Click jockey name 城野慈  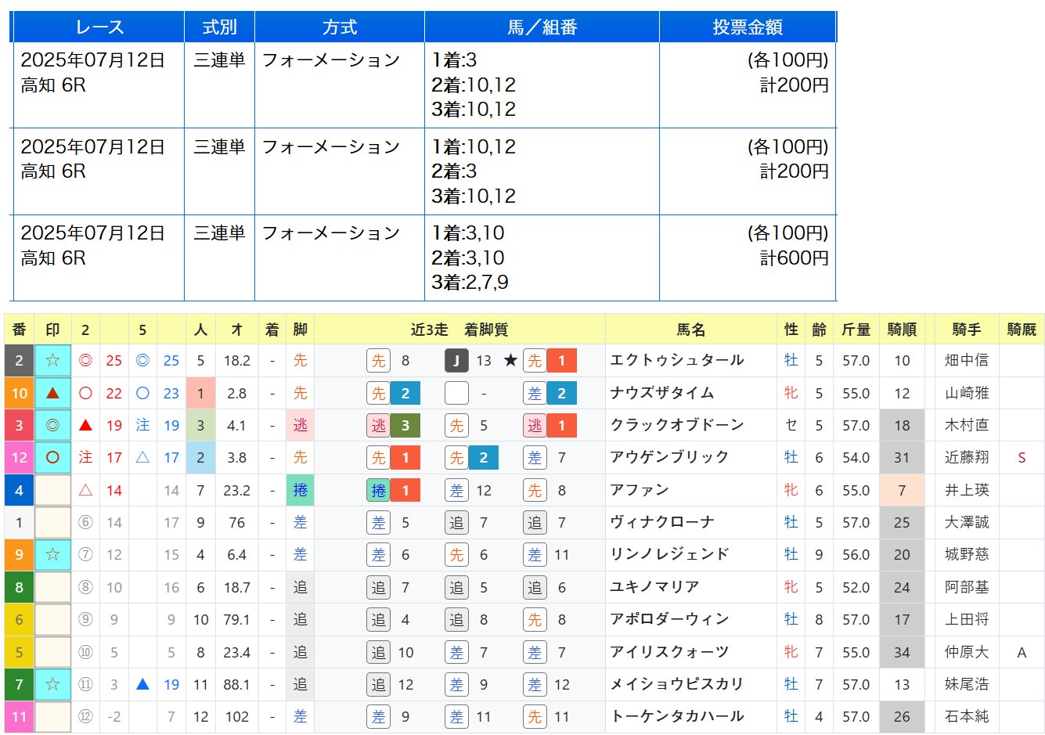pos(967,554)
